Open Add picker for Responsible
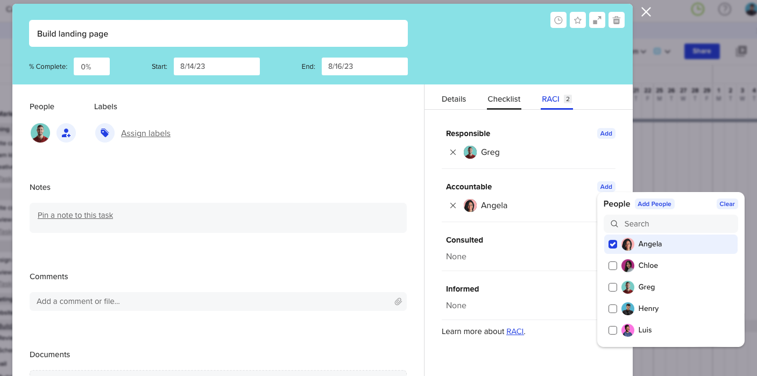The width and height of the screenshot is (757, 376). [x=606, y=133]
